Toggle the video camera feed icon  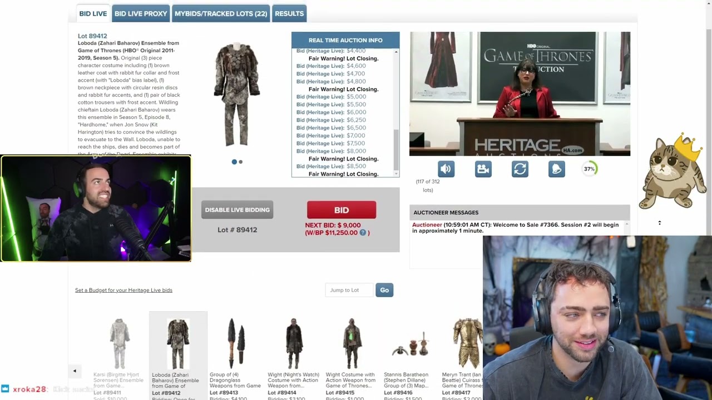[x=483, y=169]
